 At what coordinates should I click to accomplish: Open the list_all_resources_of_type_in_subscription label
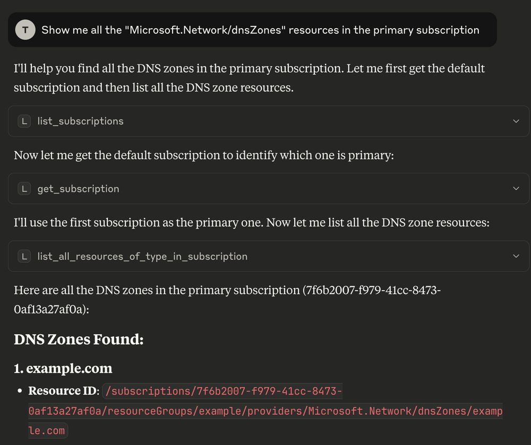coord(142,256)
